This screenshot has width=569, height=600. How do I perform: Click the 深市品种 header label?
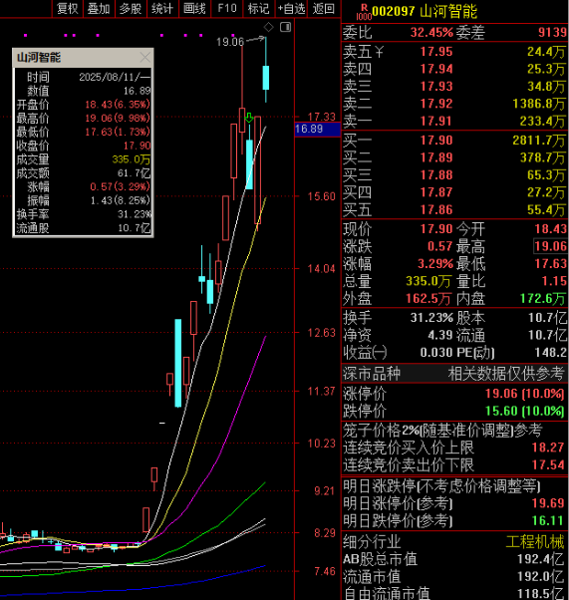tap(371, 374)
